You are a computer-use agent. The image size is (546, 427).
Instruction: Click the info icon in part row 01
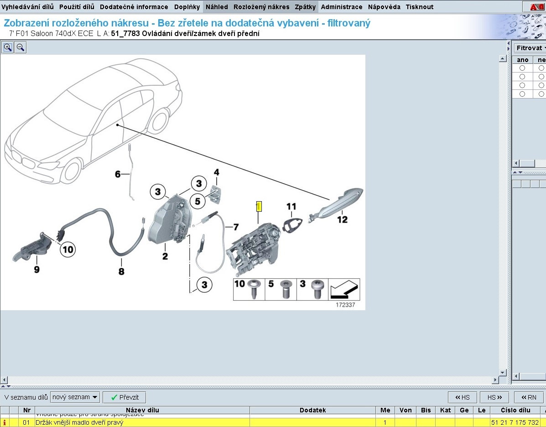(5, 422)
